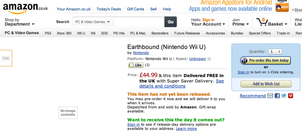
Task: Share on Twitter icon
Action: 284,96
